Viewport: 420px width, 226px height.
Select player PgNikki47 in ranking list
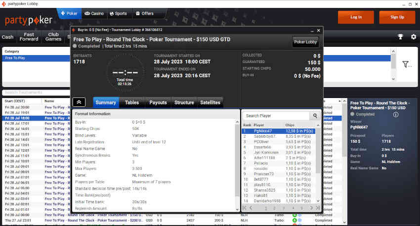[x=278, y=131]
